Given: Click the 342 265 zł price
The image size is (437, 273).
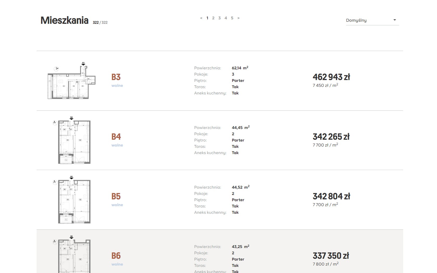Looking at the screenshot, I should pyautogui.click(x=331, y=136).
